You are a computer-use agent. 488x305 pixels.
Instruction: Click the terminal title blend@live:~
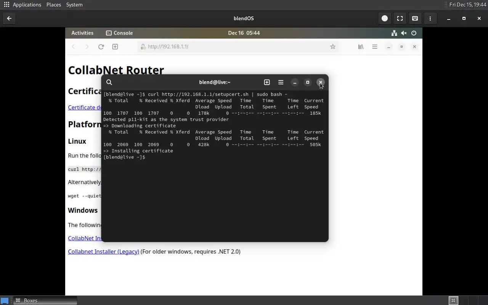point(215,82)
